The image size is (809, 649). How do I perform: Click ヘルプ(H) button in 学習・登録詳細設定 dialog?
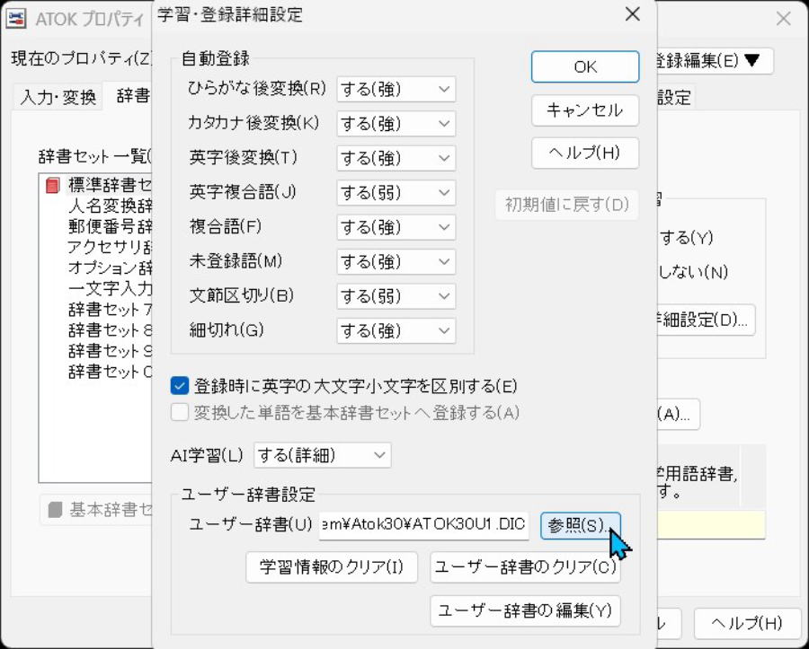(x=585, y=153)
